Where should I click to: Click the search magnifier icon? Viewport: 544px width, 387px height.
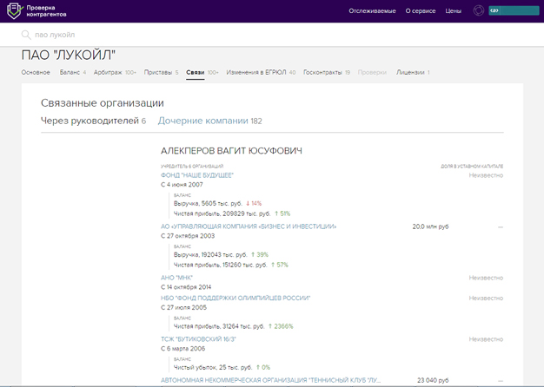click(26, 35)
